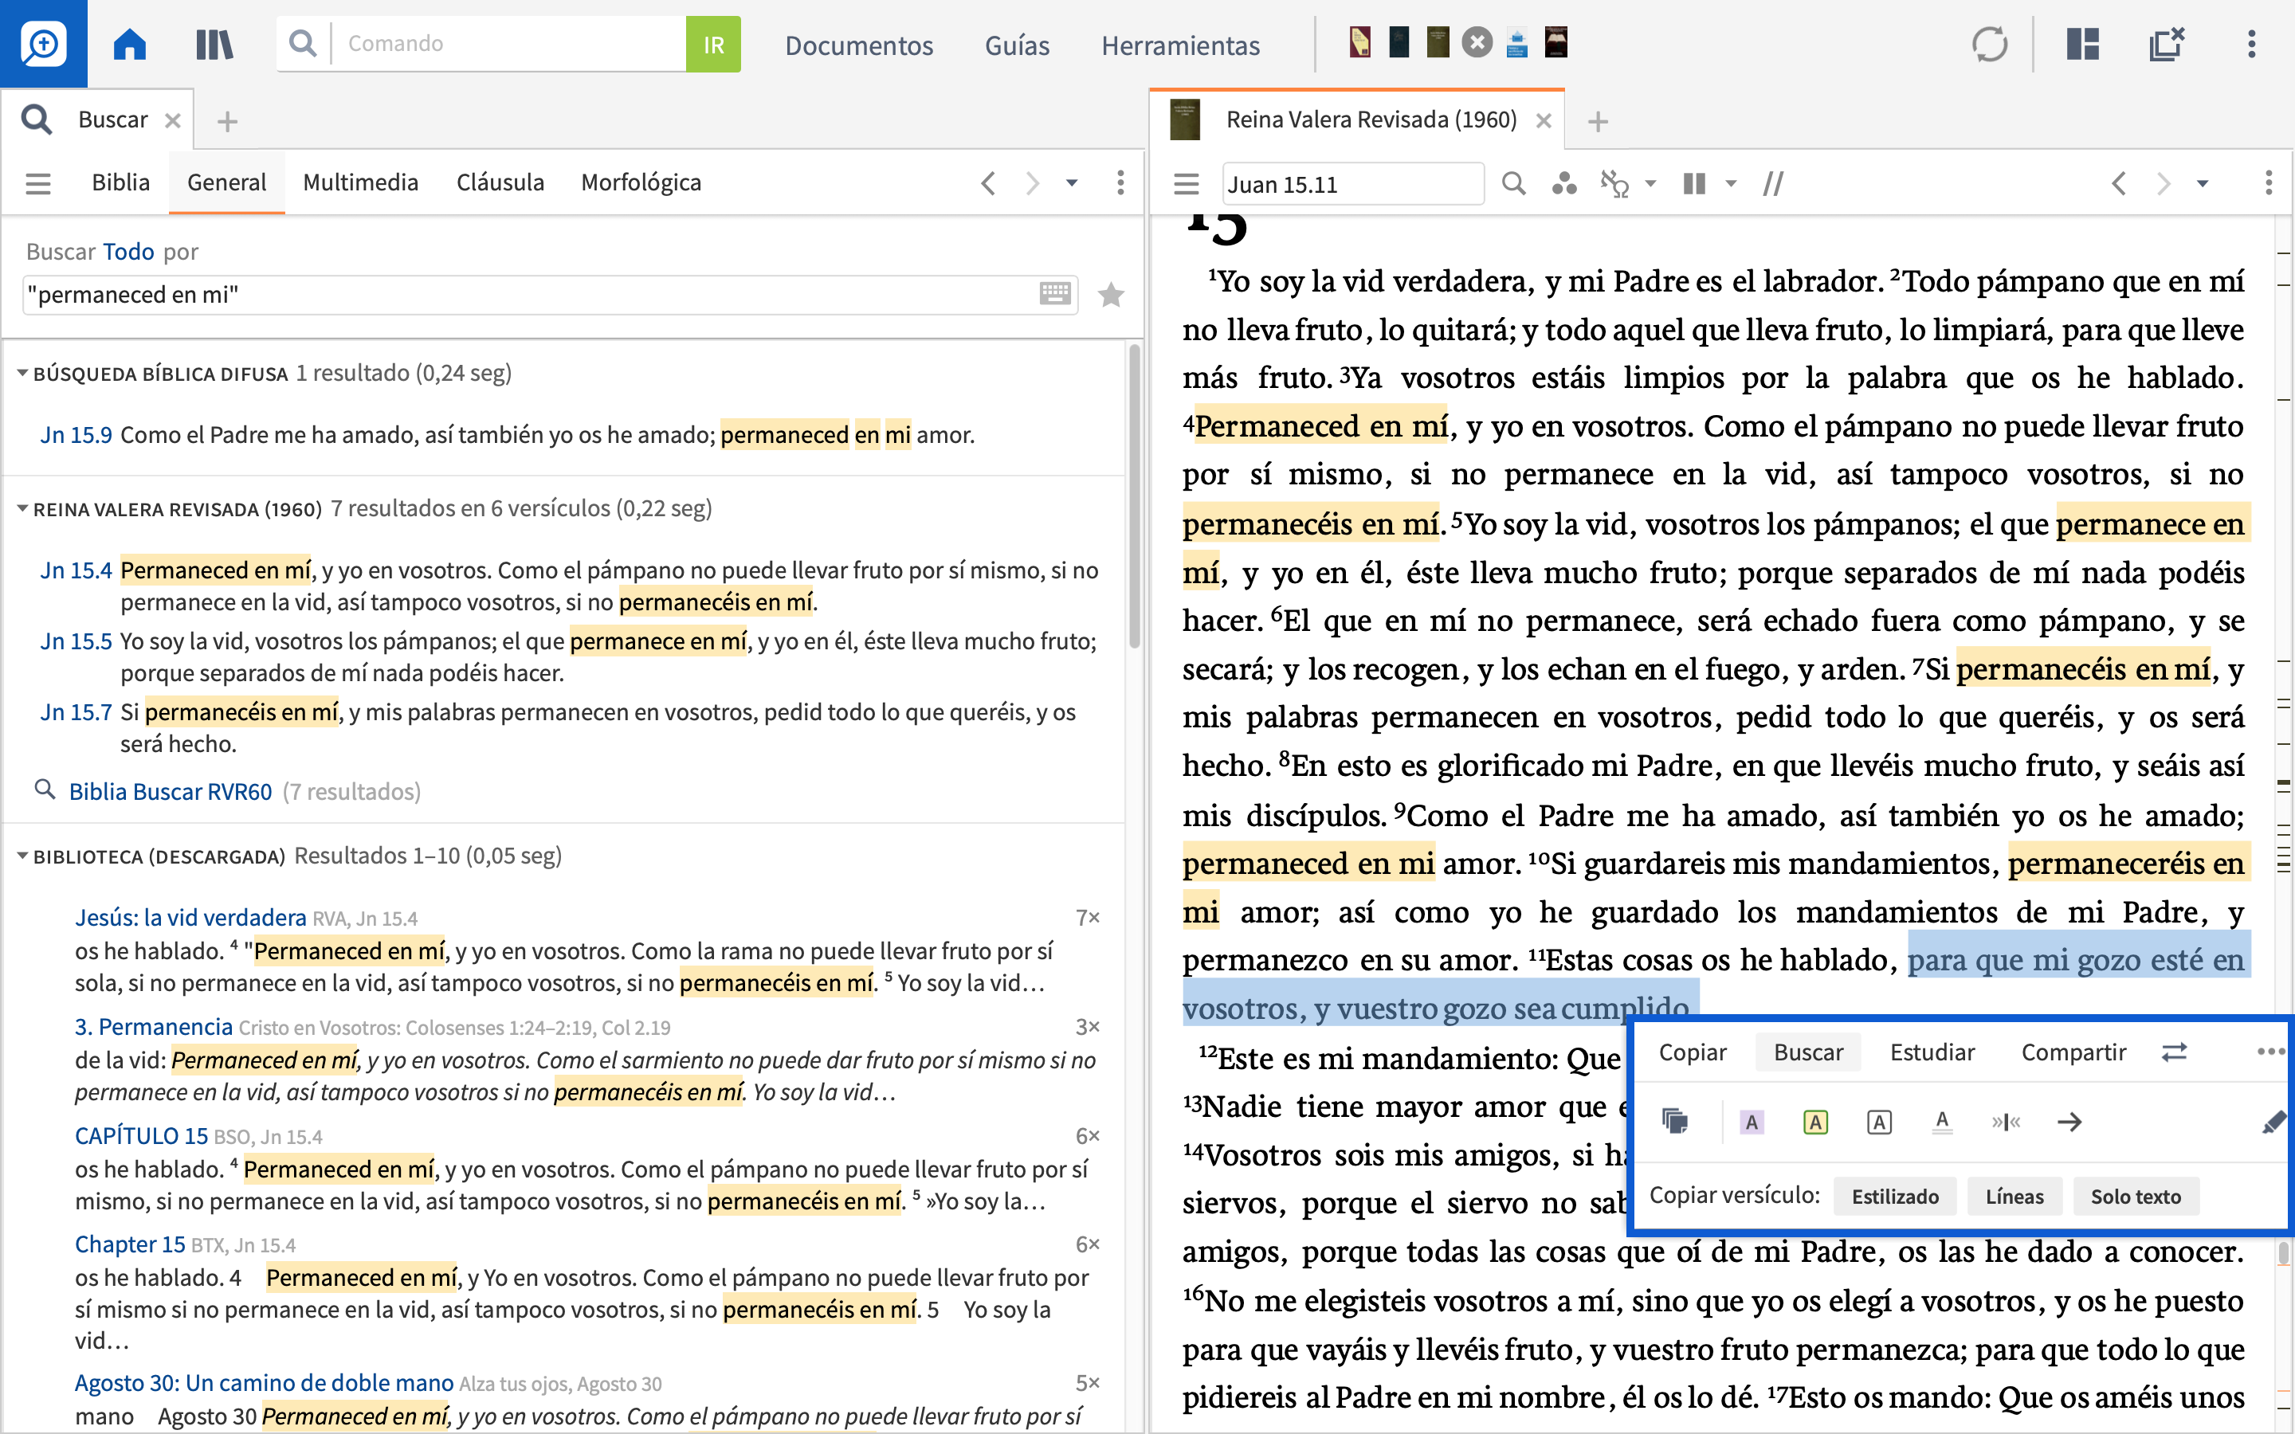
Task: Open the blue-white book shortcut
Action: tap(1516, 43)
